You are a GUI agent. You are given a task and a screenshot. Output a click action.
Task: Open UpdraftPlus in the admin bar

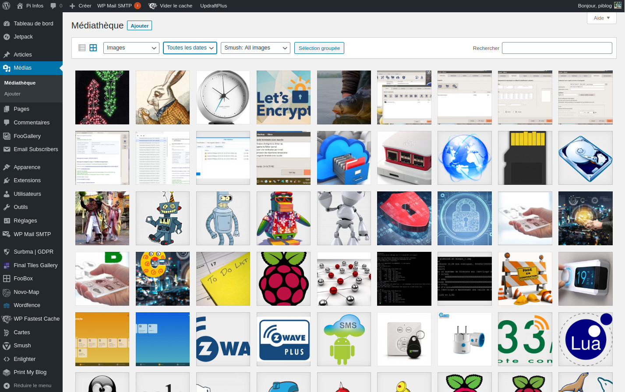tap(213, 6)
